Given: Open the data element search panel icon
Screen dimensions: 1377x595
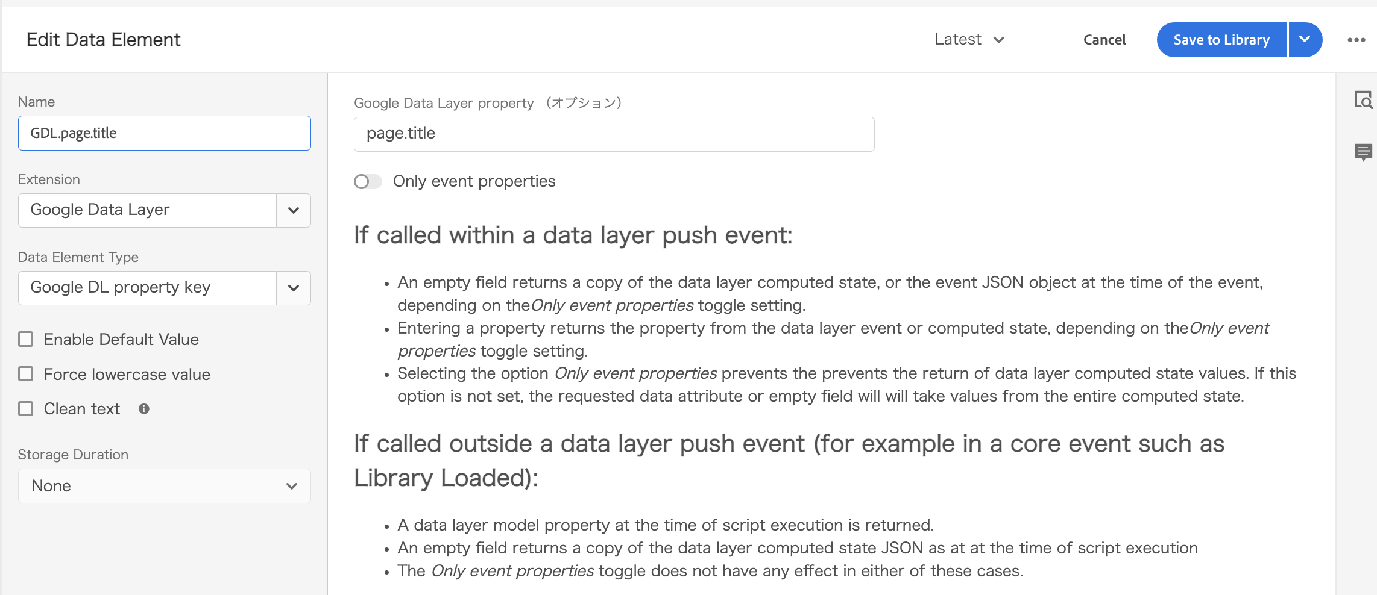Looking at the screenshot, I should click(1363, 99).
